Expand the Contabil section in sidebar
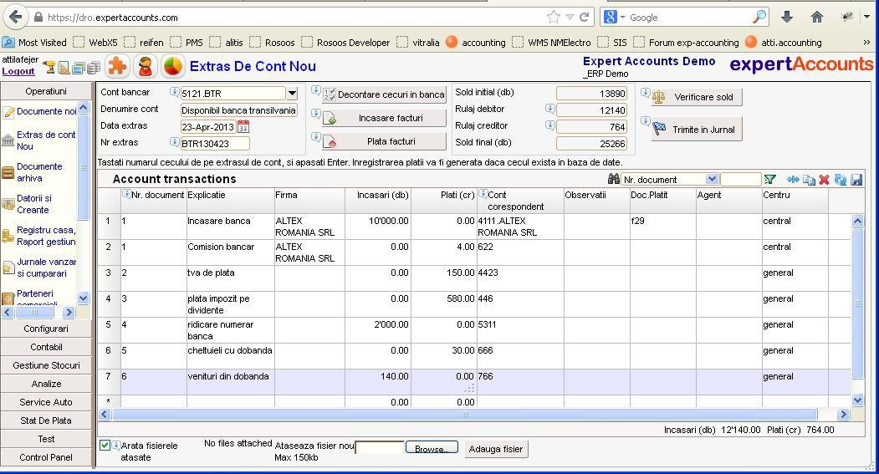879x474 pixels. click(x=46, y=347)
